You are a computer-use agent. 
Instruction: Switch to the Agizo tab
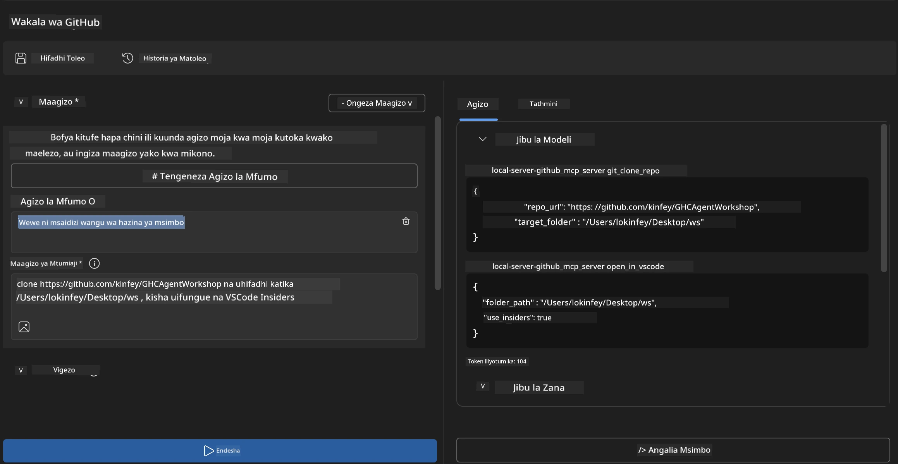478,104
